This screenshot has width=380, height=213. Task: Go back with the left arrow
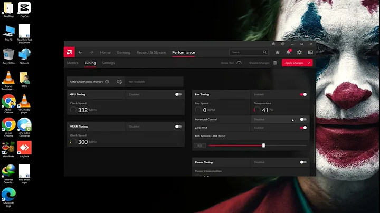80,52
